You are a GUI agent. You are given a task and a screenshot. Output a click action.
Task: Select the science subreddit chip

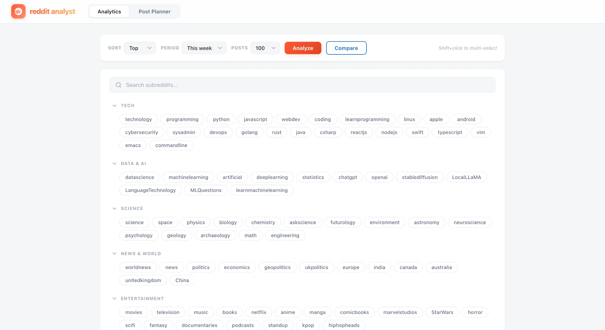coord(135,222)
